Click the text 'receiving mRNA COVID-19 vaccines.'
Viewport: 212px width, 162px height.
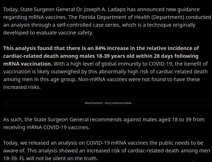pos(47,127)
